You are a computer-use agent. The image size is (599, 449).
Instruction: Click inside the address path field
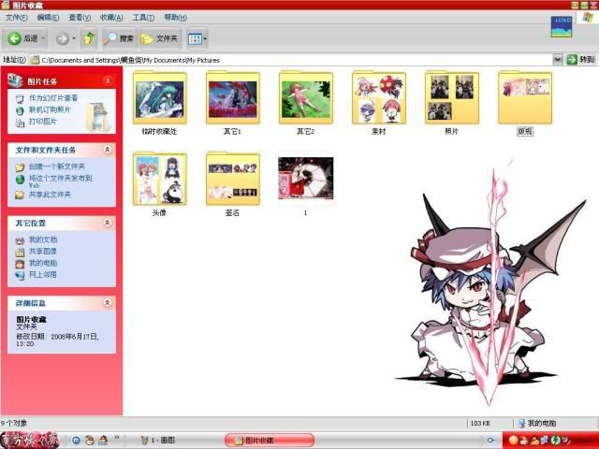[290, 60]
